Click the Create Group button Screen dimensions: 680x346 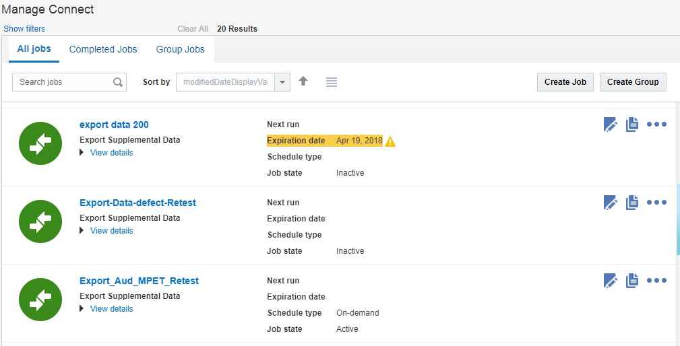[x=633, y=82]
